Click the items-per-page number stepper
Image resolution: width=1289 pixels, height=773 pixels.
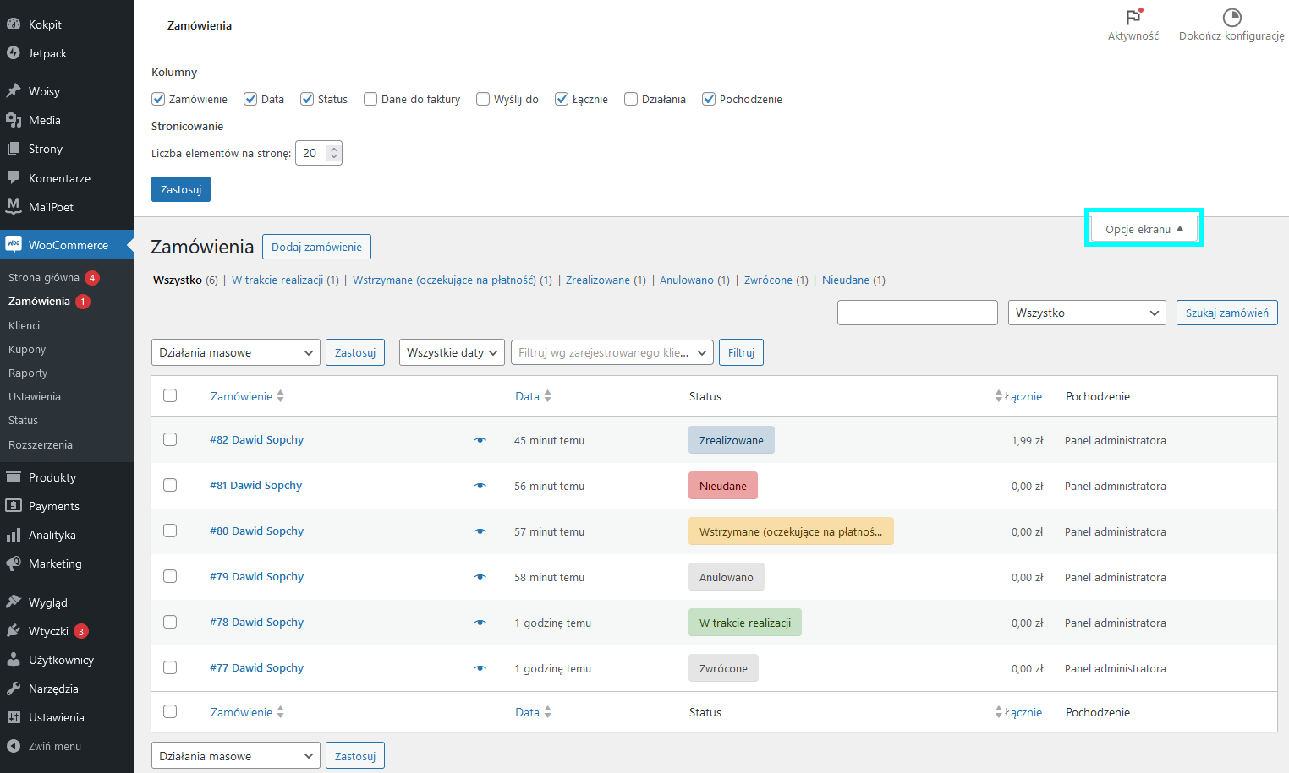[334, 153]
